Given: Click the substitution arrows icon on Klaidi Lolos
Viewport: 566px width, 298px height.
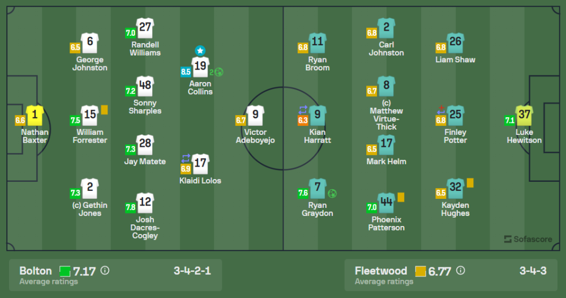Looking at the screenshot, I should click(x=186, y=158).
